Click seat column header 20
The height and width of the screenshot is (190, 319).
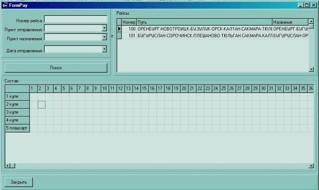click(184, 88)
